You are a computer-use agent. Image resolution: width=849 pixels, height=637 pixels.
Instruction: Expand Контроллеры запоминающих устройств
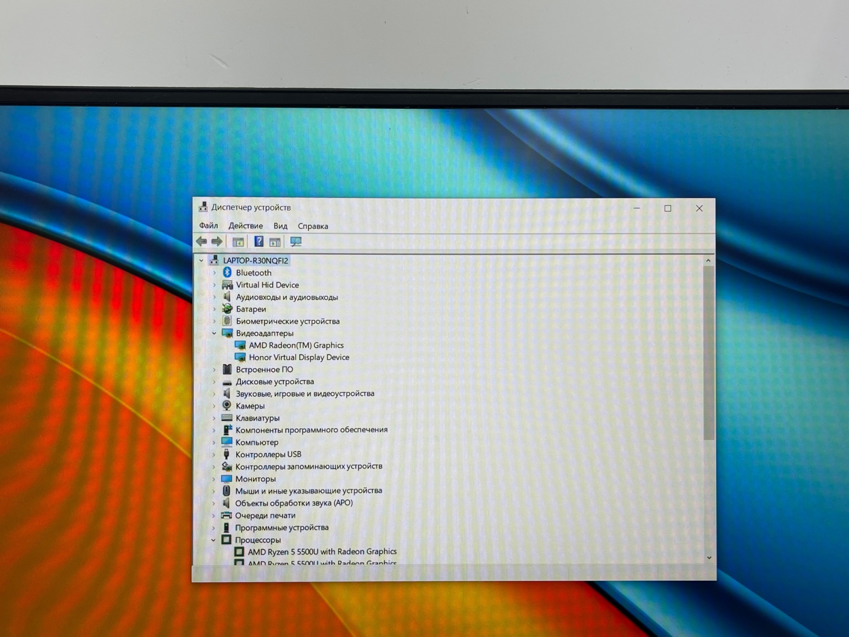click(214, 466)
